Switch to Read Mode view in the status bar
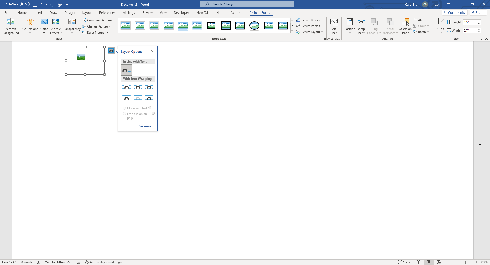 click(x=418, y=262)
